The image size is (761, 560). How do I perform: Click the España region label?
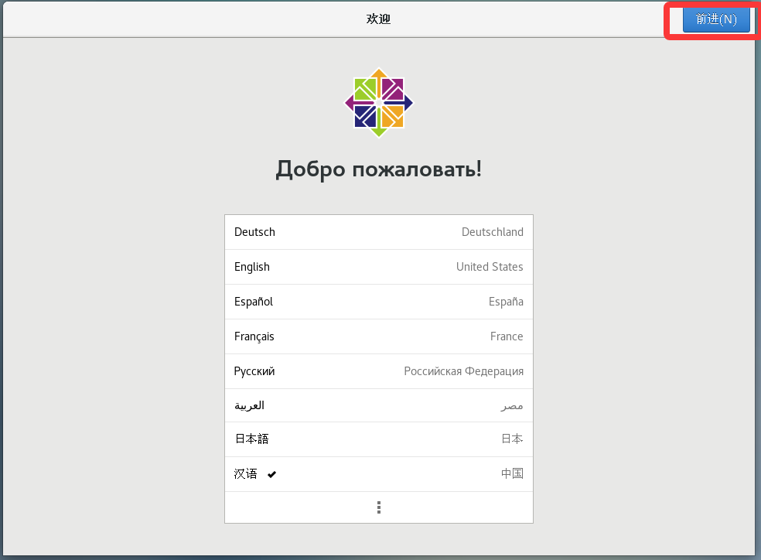(506, 302)
